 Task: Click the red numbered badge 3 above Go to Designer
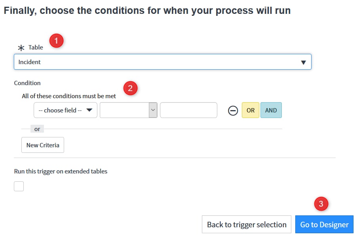[x=321, y=204]
